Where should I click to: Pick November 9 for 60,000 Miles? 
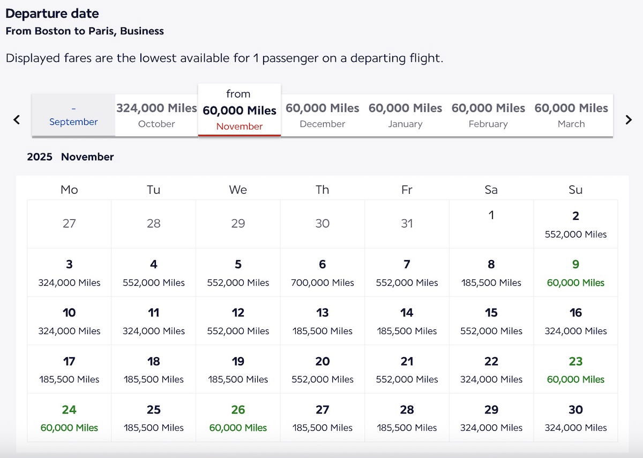click(x=575, y=272)
